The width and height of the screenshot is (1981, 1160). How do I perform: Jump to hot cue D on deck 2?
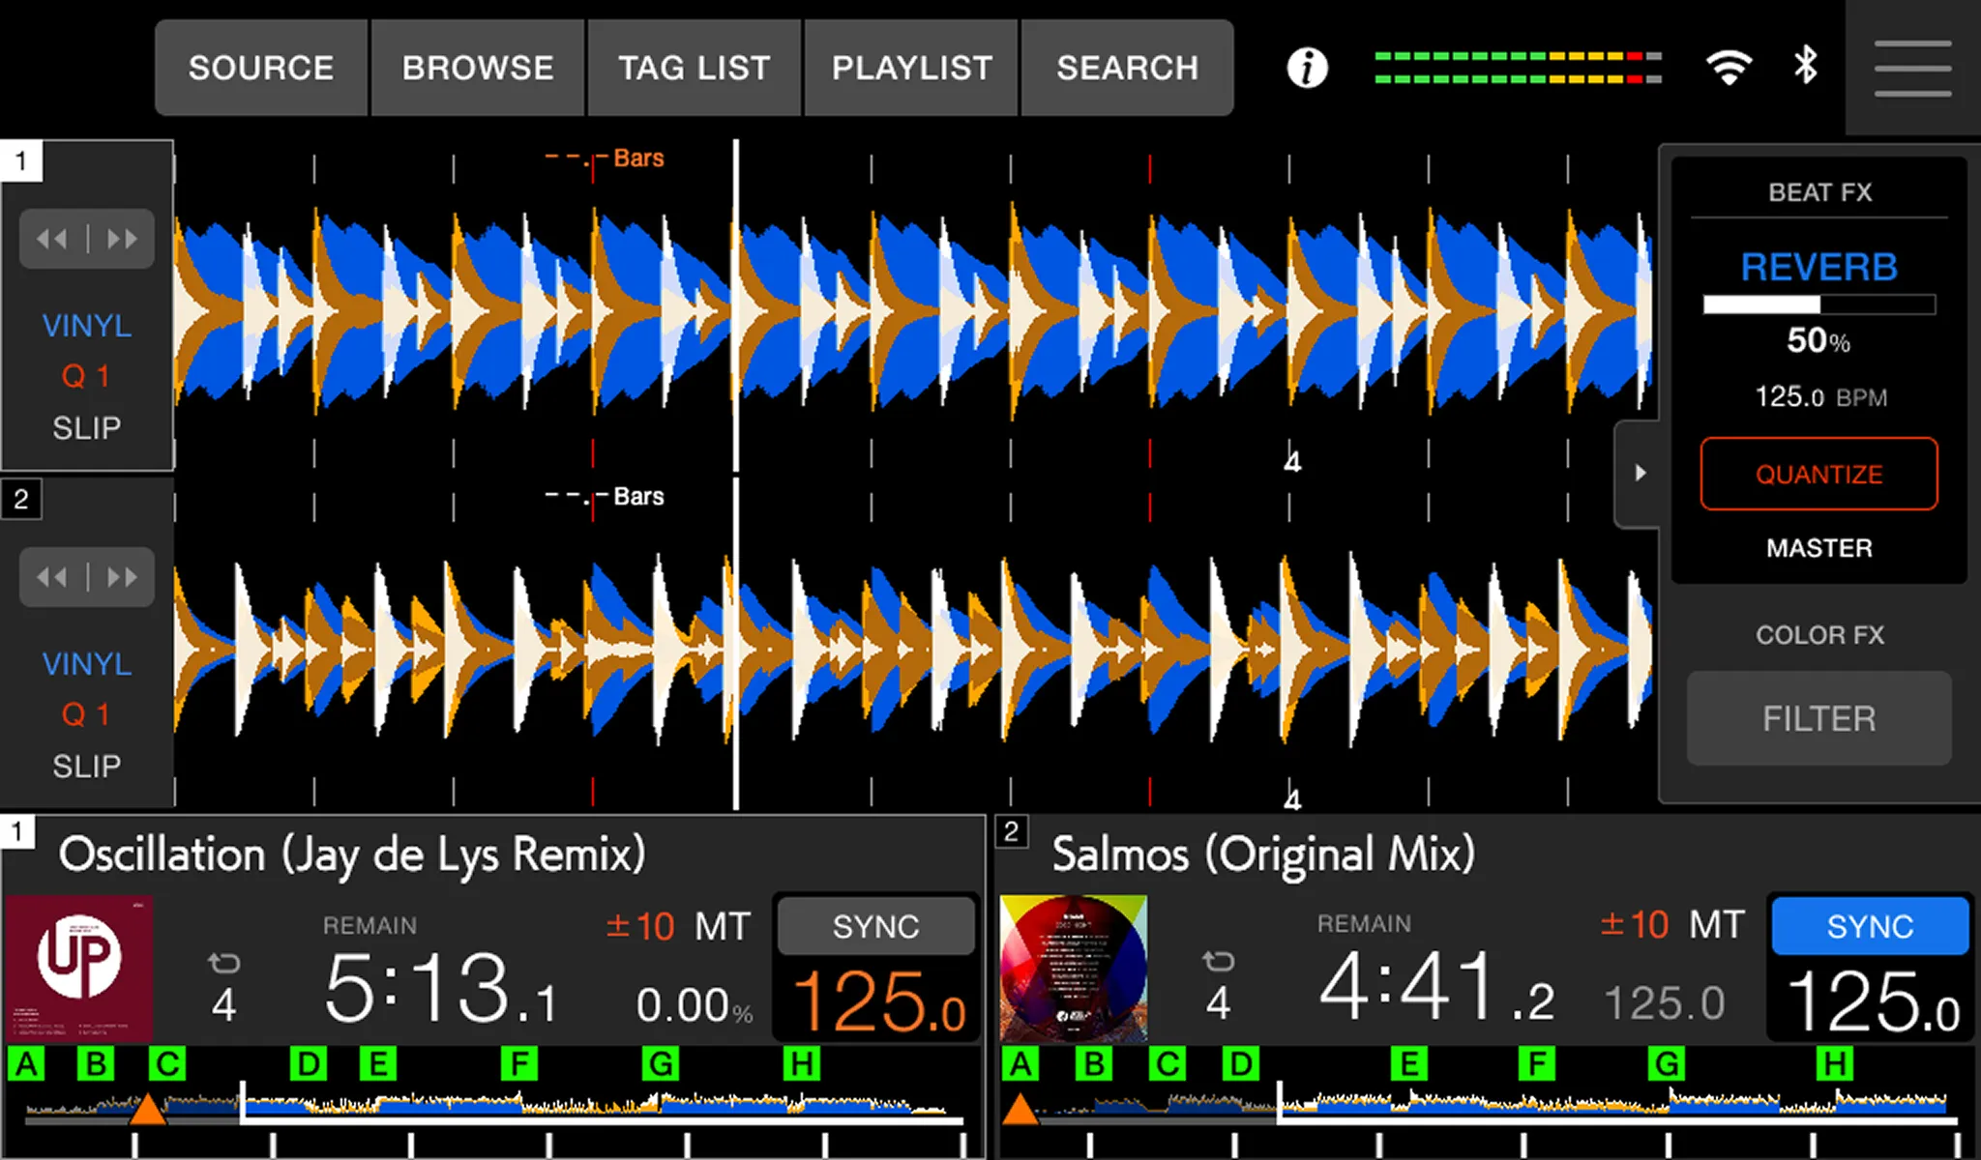[x=1240, y=1064]
